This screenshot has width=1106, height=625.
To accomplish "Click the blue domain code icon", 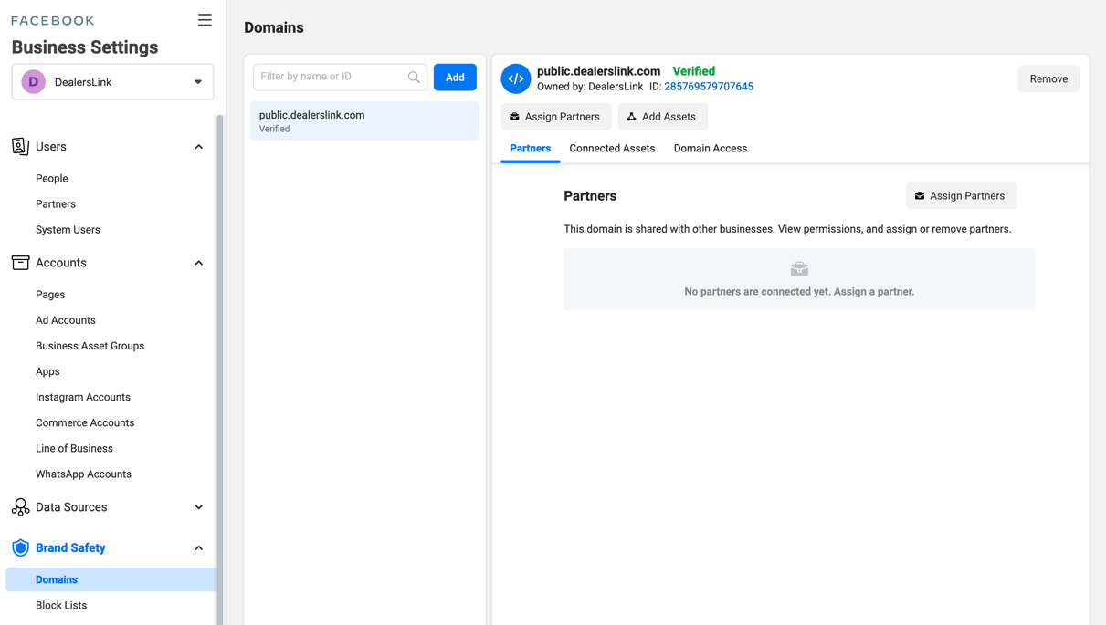I will coord(516,78).
